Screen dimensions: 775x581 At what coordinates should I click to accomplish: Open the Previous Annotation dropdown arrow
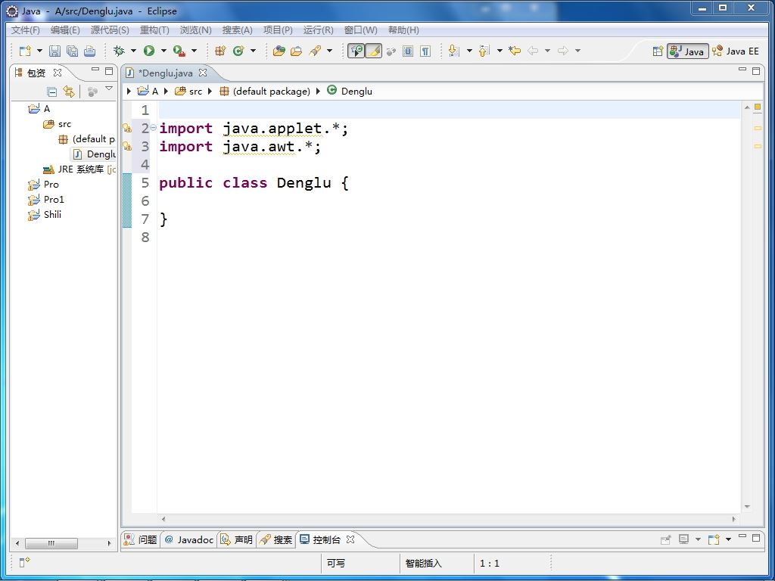[x=500, y=51]
